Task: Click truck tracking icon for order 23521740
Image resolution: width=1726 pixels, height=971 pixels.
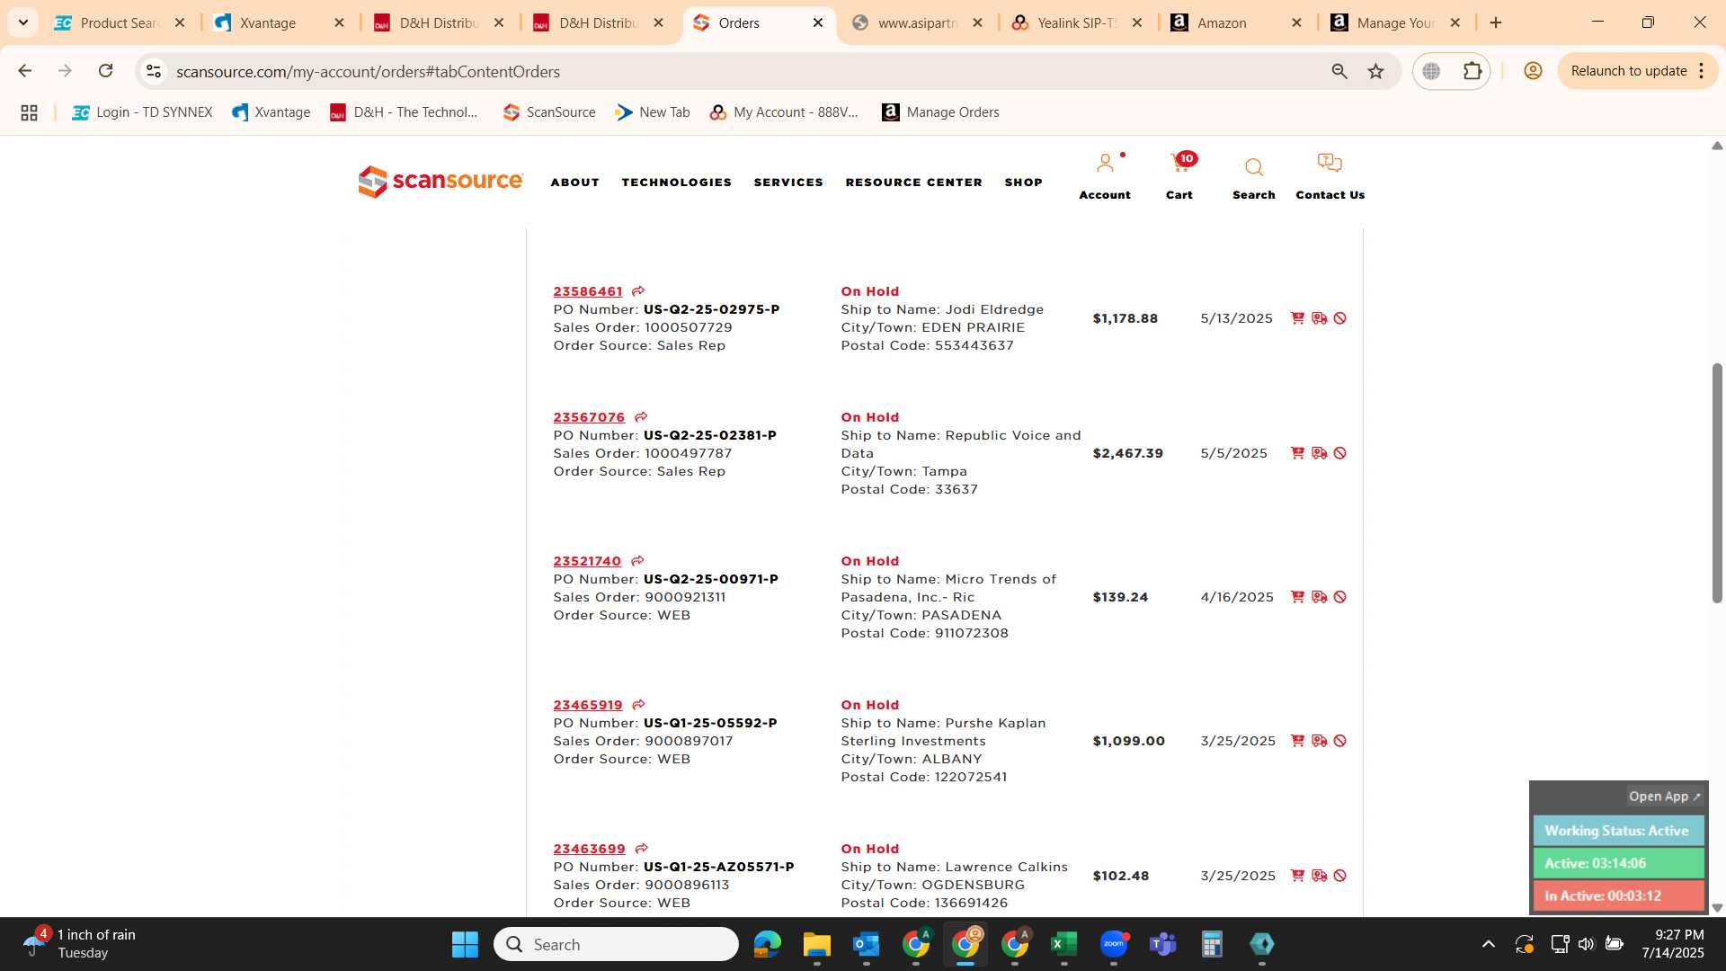Action: tap(1319, 597)
